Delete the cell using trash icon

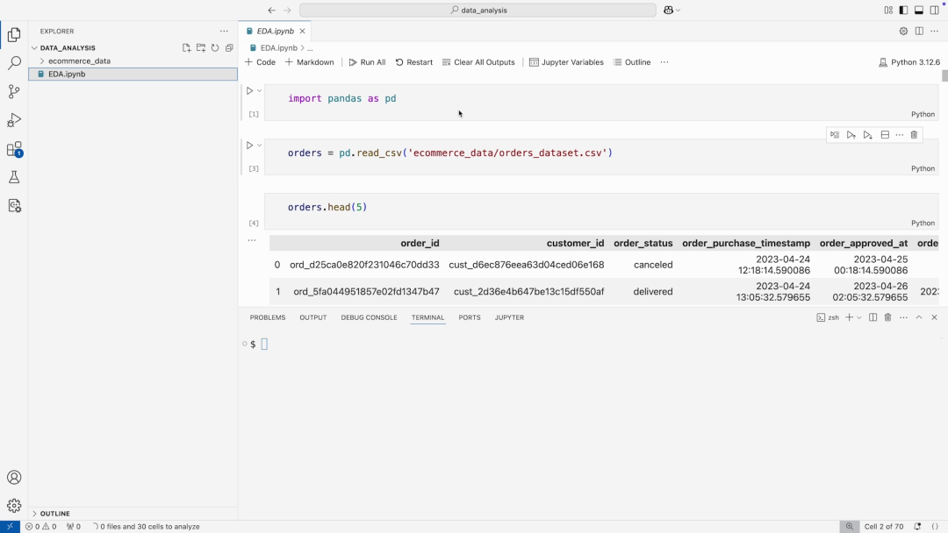914,135
